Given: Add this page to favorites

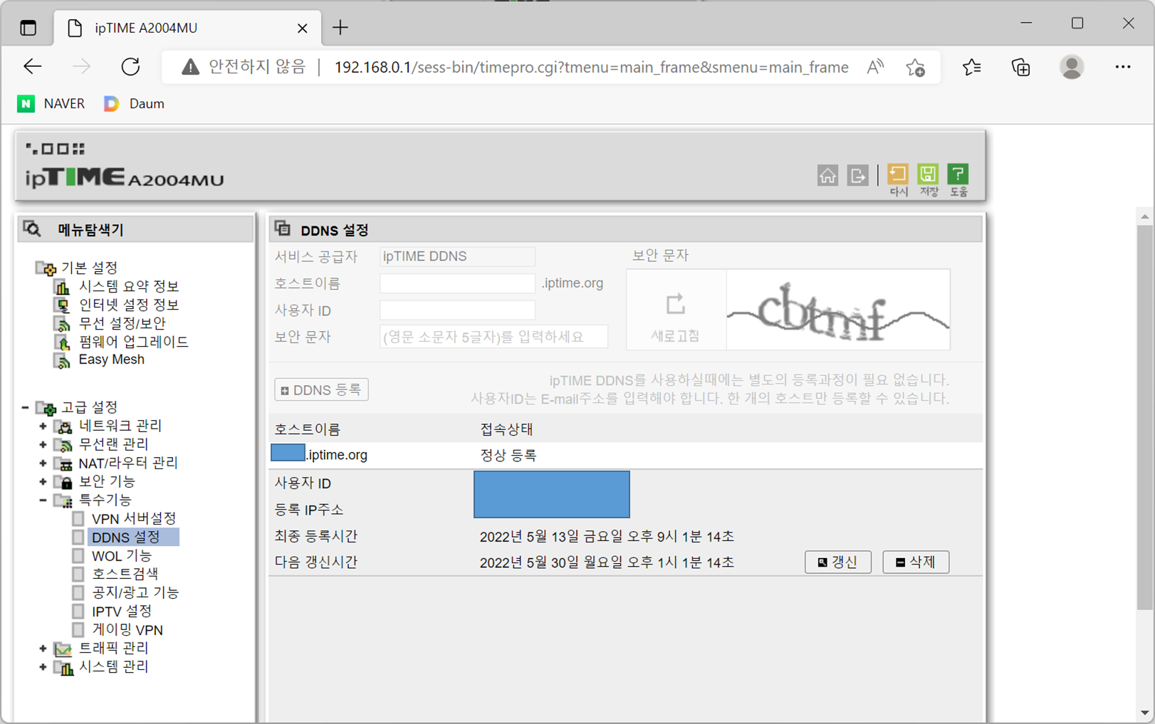Looking at the screenshot, I should point(916,68).
